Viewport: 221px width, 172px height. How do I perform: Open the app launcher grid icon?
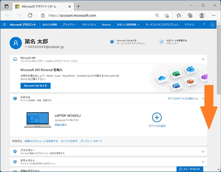point(4,25)
